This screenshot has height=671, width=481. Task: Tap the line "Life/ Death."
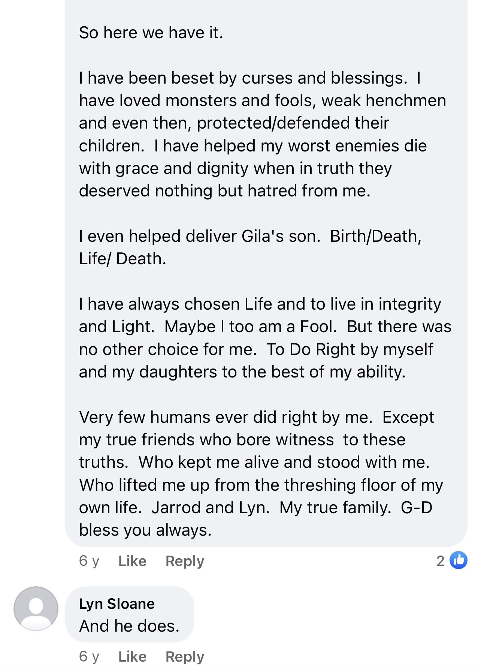coord(122,259)
